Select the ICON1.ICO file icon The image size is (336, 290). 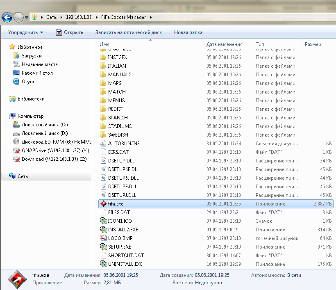103,221
